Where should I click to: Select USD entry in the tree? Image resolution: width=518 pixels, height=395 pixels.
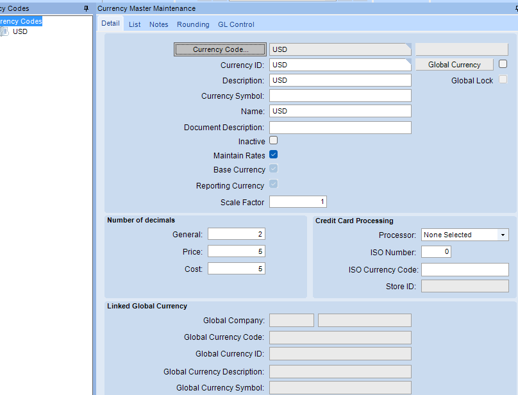20,31
